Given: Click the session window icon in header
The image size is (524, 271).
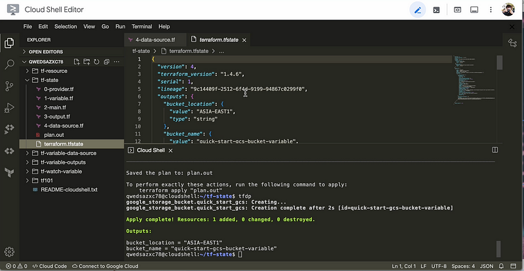Looking at the screenshot, I should tap(474, 10).
